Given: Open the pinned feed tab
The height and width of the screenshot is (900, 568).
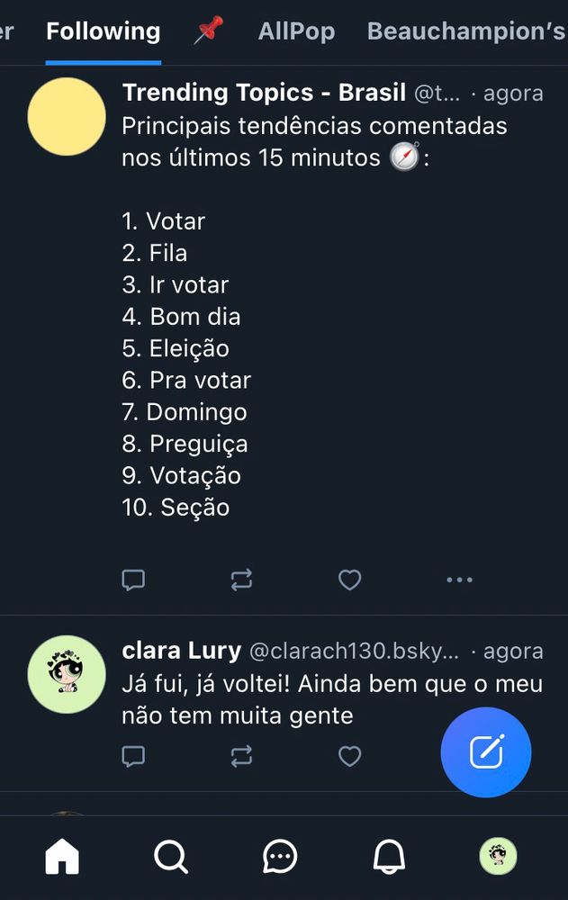Looking at the screenshot, I should [209, 32].
